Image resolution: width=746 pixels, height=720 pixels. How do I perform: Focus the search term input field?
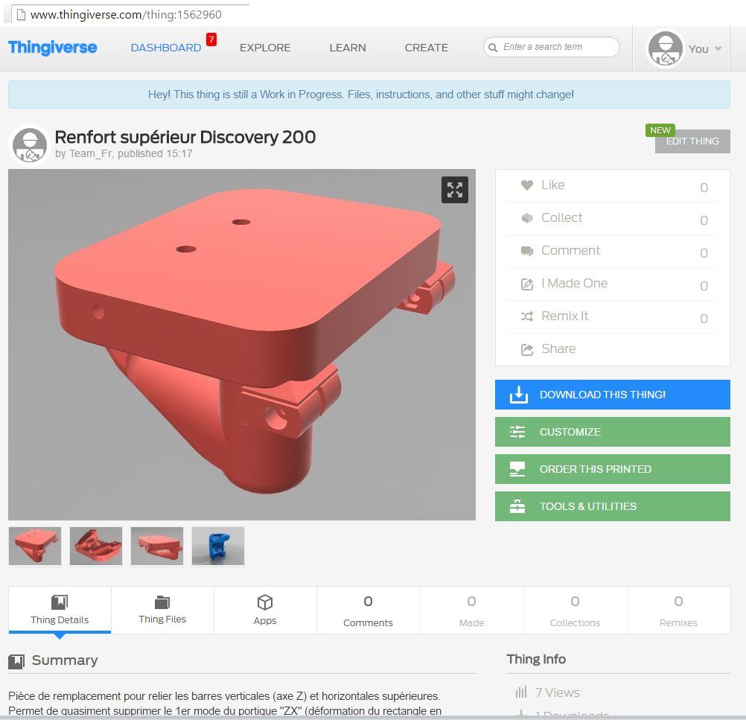click(552, 47)
